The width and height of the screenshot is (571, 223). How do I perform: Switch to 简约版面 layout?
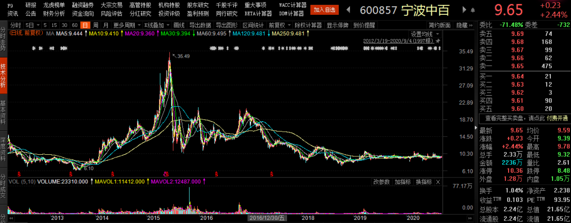click(x=439, y=25)
